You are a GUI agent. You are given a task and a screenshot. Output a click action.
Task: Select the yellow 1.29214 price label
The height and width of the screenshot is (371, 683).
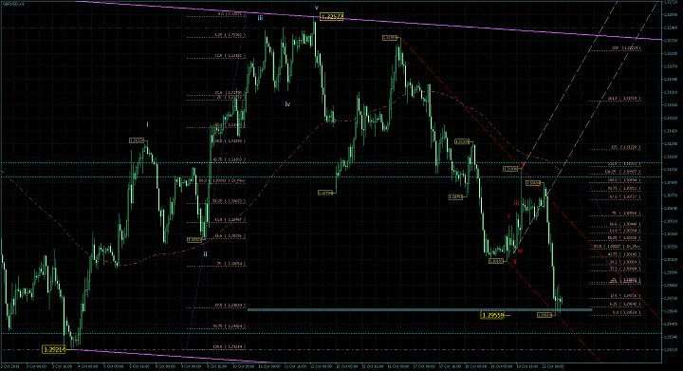tap(53, 349)
